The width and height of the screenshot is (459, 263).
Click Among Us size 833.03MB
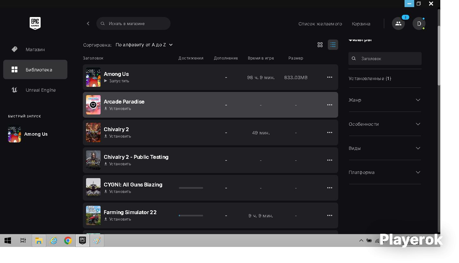click(296, 77)
